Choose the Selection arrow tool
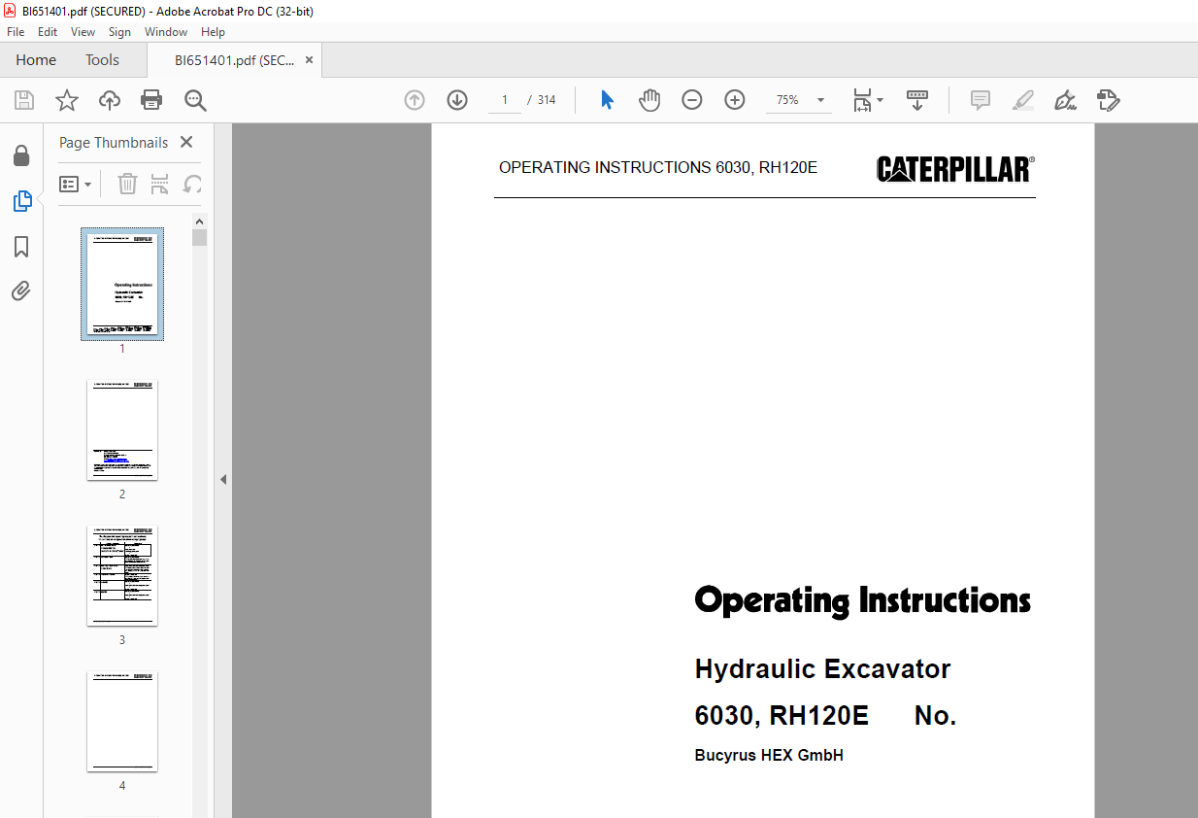 tap(607, 100)
